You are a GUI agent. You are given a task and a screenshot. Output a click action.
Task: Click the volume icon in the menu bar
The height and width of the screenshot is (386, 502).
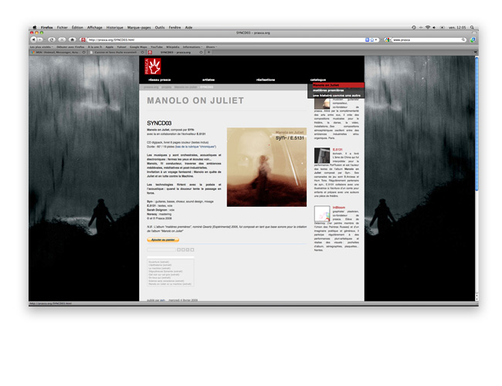pyautogui.click(x=434, y=28)
